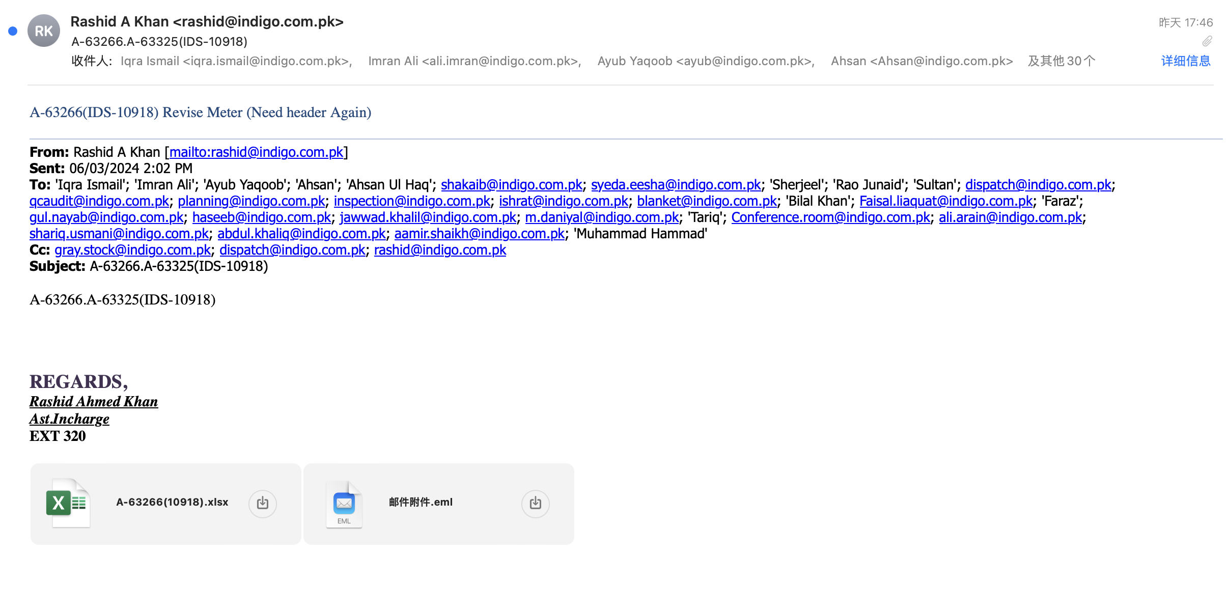Open shakaib@indigo.com.pk email link
This screenshot has width=1228, height=611.
coord(511,185)
